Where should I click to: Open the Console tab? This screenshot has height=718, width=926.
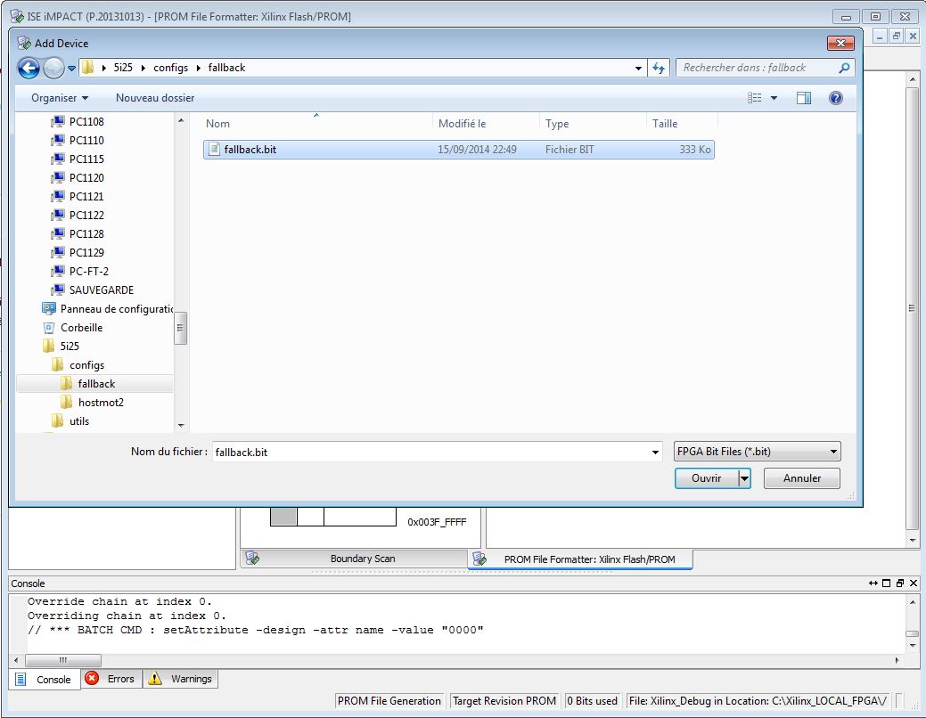coord(45,680)
